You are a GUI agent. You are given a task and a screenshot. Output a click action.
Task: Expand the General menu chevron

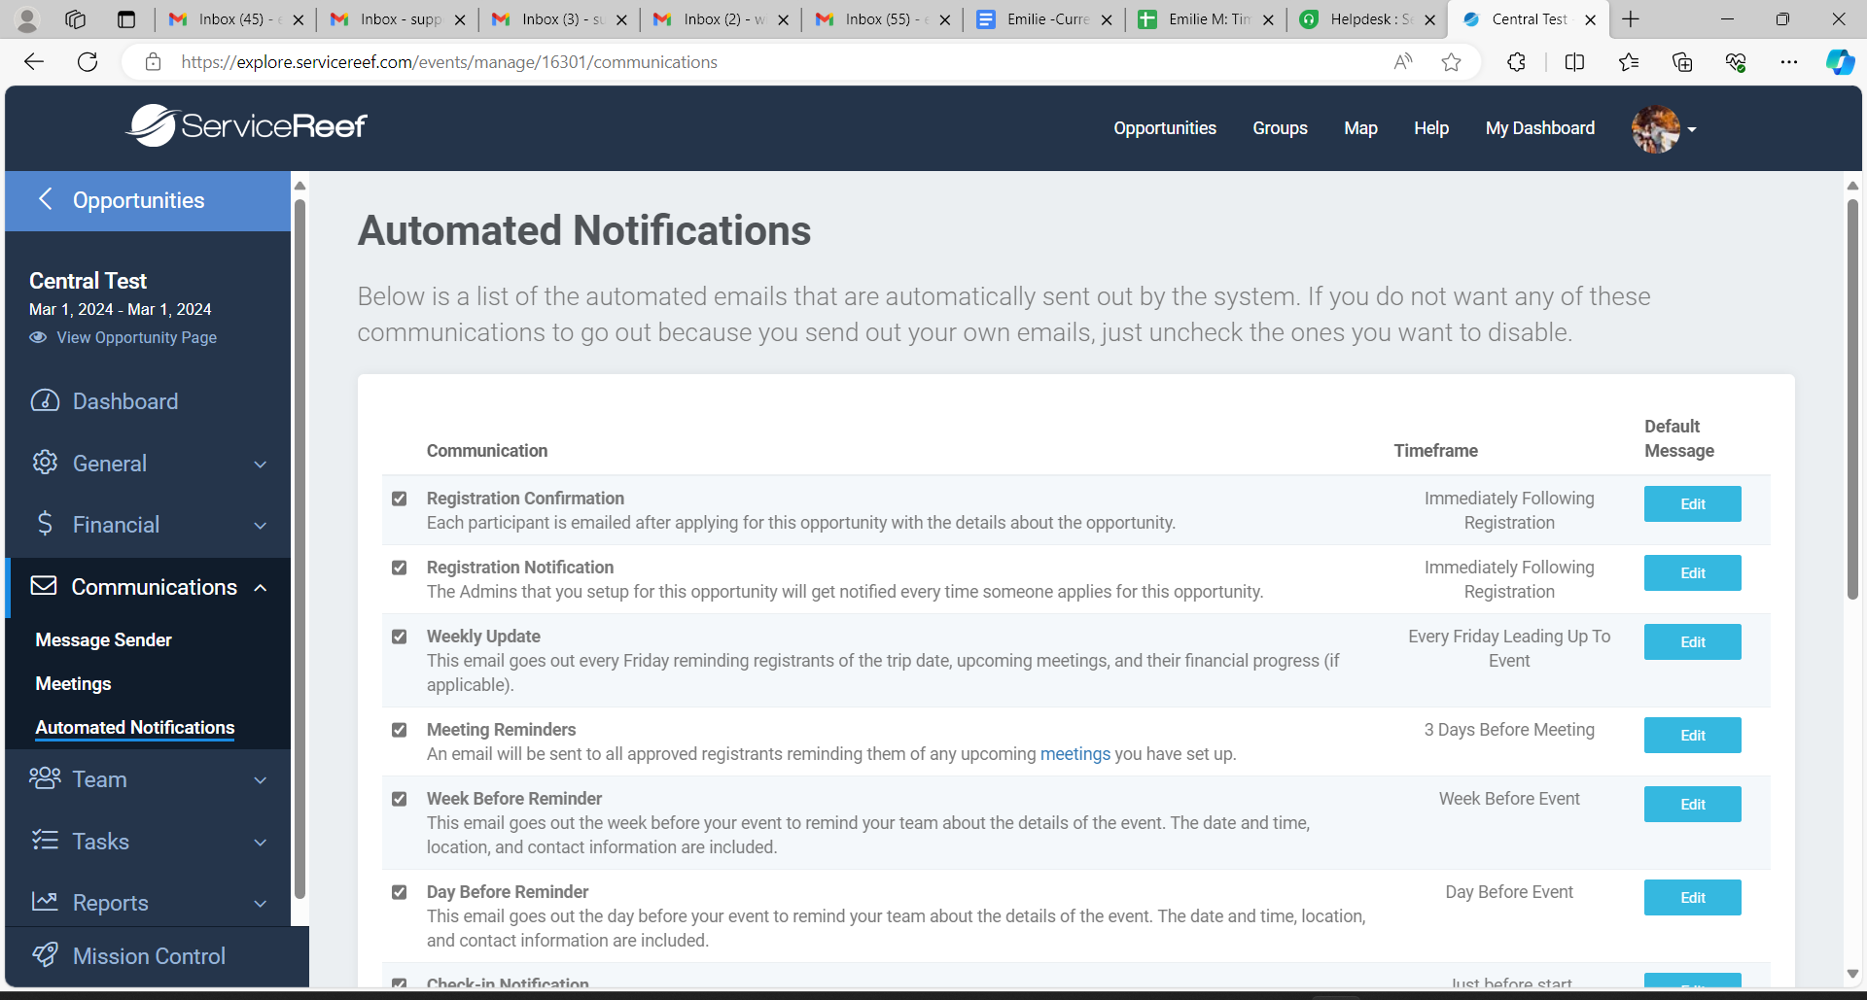pos(261,465)
